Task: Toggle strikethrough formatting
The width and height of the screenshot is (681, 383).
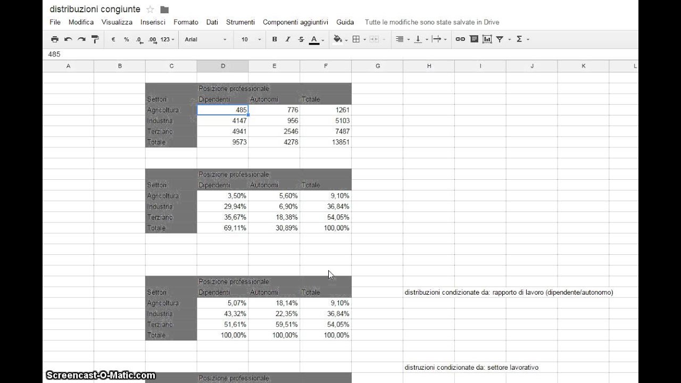Action: click(301, 39)
